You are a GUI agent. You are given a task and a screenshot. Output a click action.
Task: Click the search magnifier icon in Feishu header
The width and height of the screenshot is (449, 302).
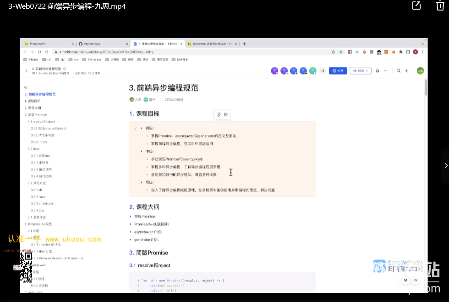[x=399, y=71]
